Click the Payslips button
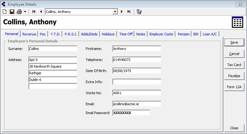 [x=234, y=76]
